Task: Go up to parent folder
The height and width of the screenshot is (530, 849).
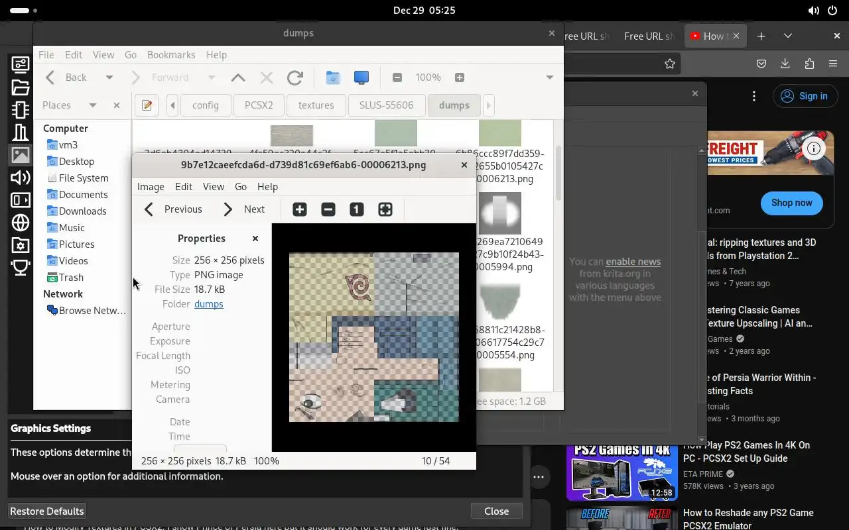Action: coord(238,78)
